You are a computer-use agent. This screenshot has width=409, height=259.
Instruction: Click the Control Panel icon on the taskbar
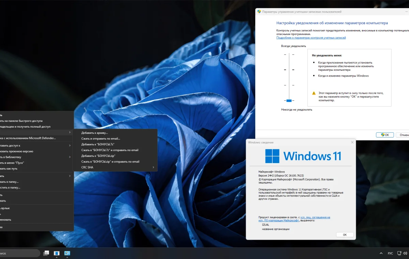point(67,253)
